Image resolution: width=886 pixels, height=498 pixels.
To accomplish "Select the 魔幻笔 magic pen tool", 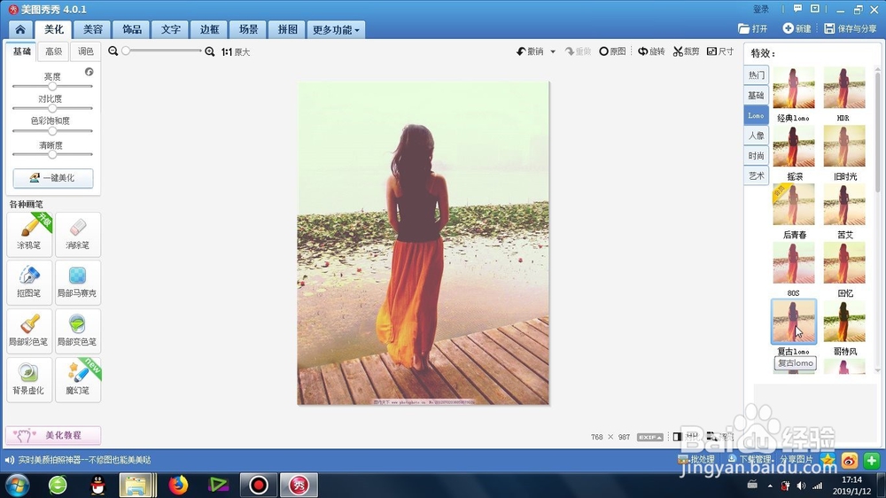I will 78,379.
